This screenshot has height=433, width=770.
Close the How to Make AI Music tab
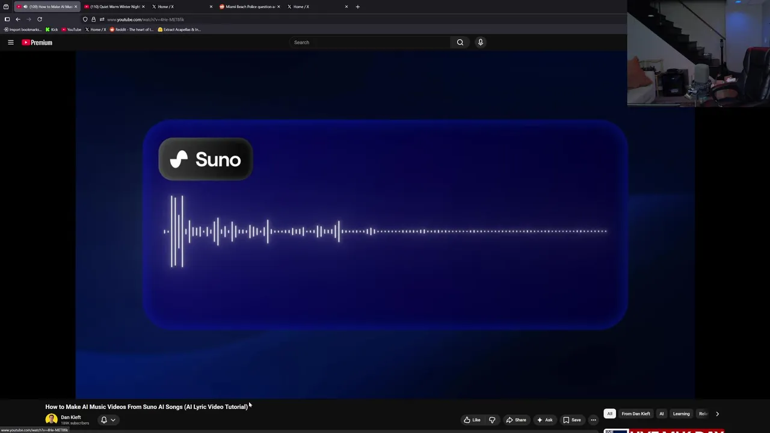[76, 7]
